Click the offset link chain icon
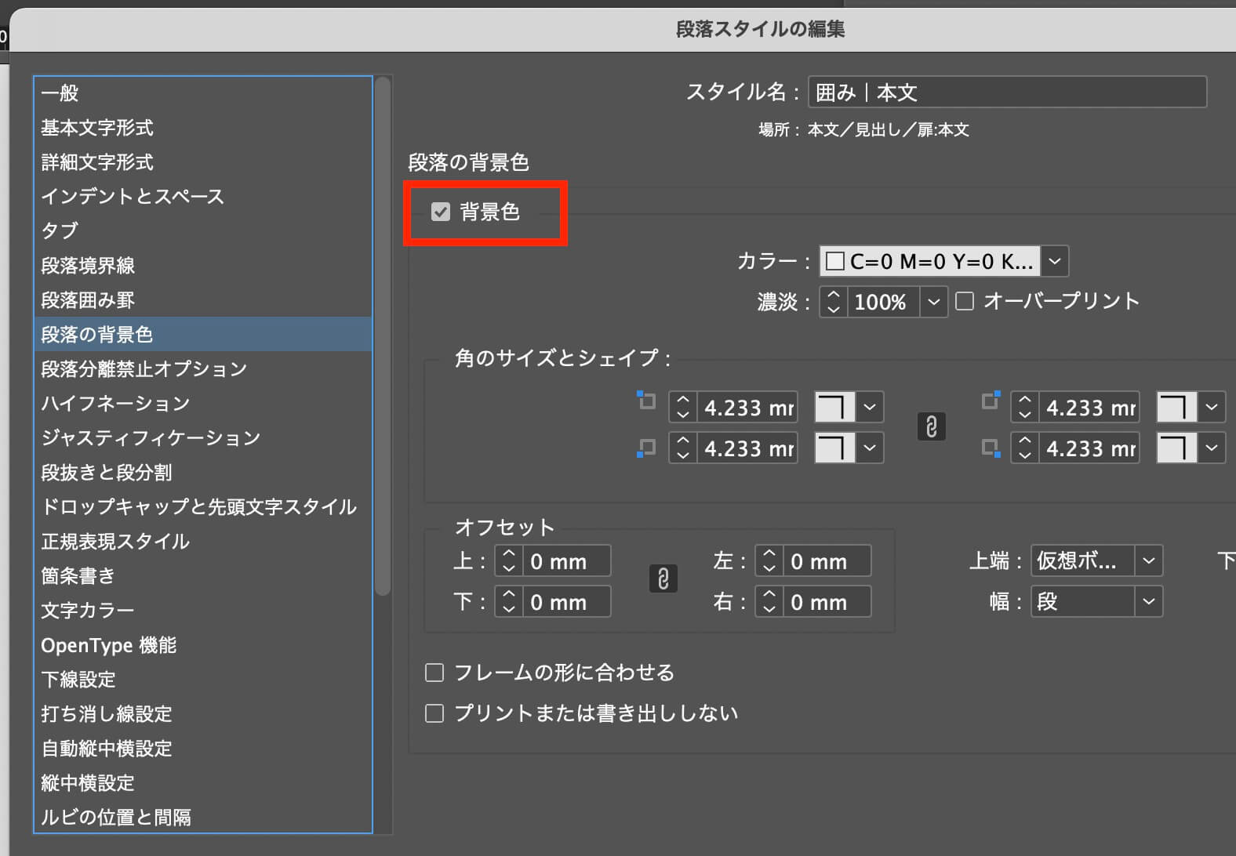 pos(663,579)
